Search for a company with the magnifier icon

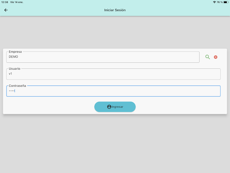tap(208, 57)
